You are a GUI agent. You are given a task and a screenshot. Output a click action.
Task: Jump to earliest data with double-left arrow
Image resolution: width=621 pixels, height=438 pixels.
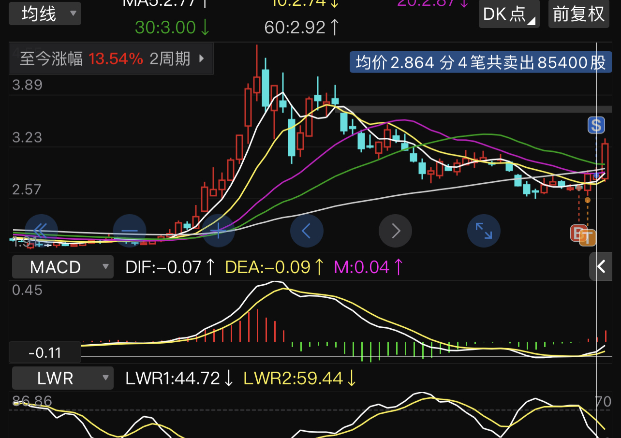tap(41, 231)
